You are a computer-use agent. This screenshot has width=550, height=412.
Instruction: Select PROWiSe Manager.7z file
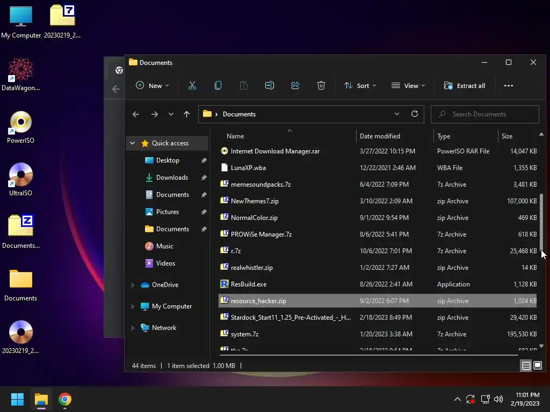378,234
